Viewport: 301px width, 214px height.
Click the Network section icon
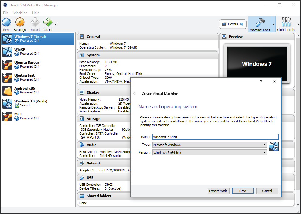[81, 163]
